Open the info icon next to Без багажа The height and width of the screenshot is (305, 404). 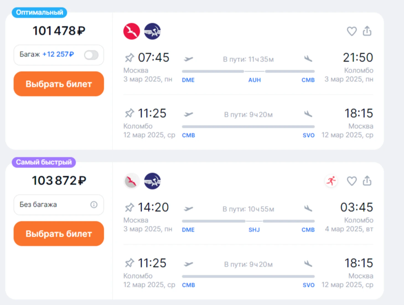94,205
